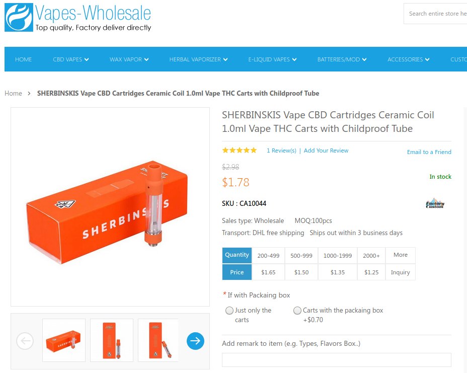The width and height of the screenshot is (467, 373).
Task: Go to HOME in navigation bar
Action: tap(24, 59)
